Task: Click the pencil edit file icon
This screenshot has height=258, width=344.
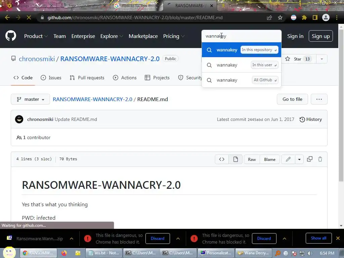Action: [x=288, y=159]
